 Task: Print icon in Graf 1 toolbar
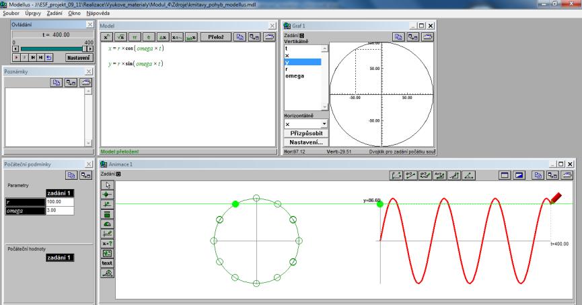pos(428,37)
